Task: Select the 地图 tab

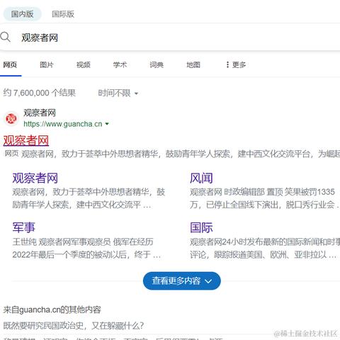Action: click(193, 64)
